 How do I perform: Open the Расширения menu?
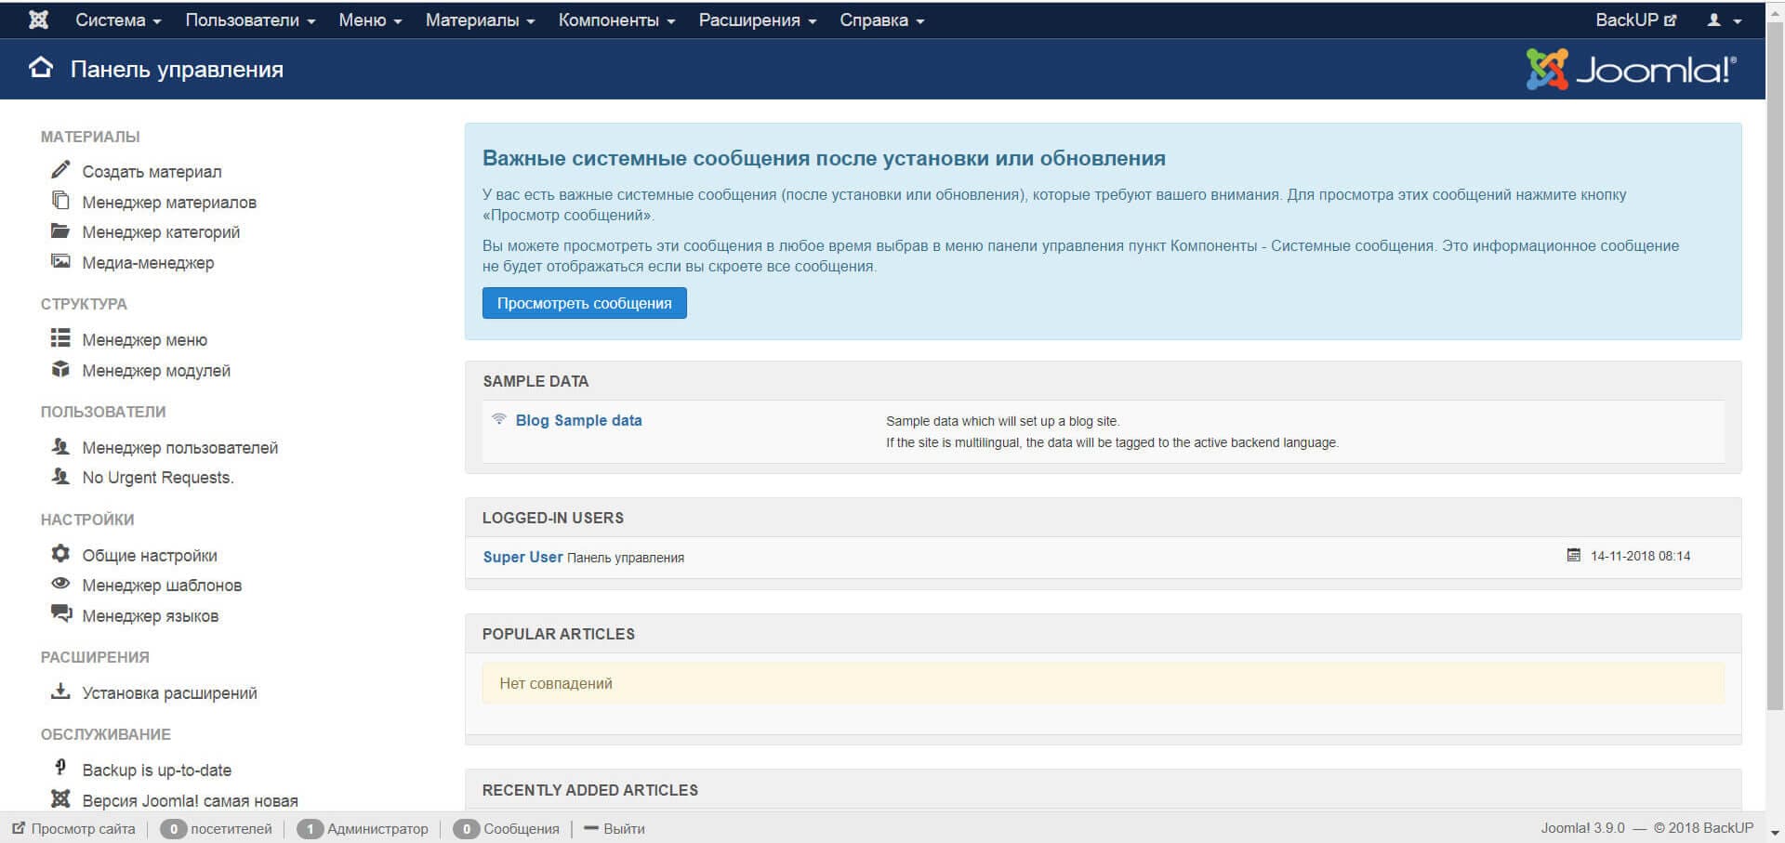tap(757, 20)
